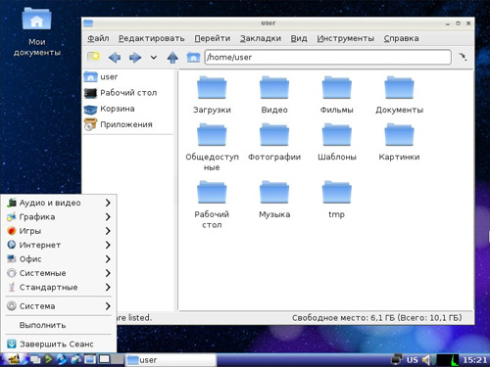The height and width of the screenshot is (367, 490).
Task: Click the new tab toolbar icon
Action: pos(93,57)
